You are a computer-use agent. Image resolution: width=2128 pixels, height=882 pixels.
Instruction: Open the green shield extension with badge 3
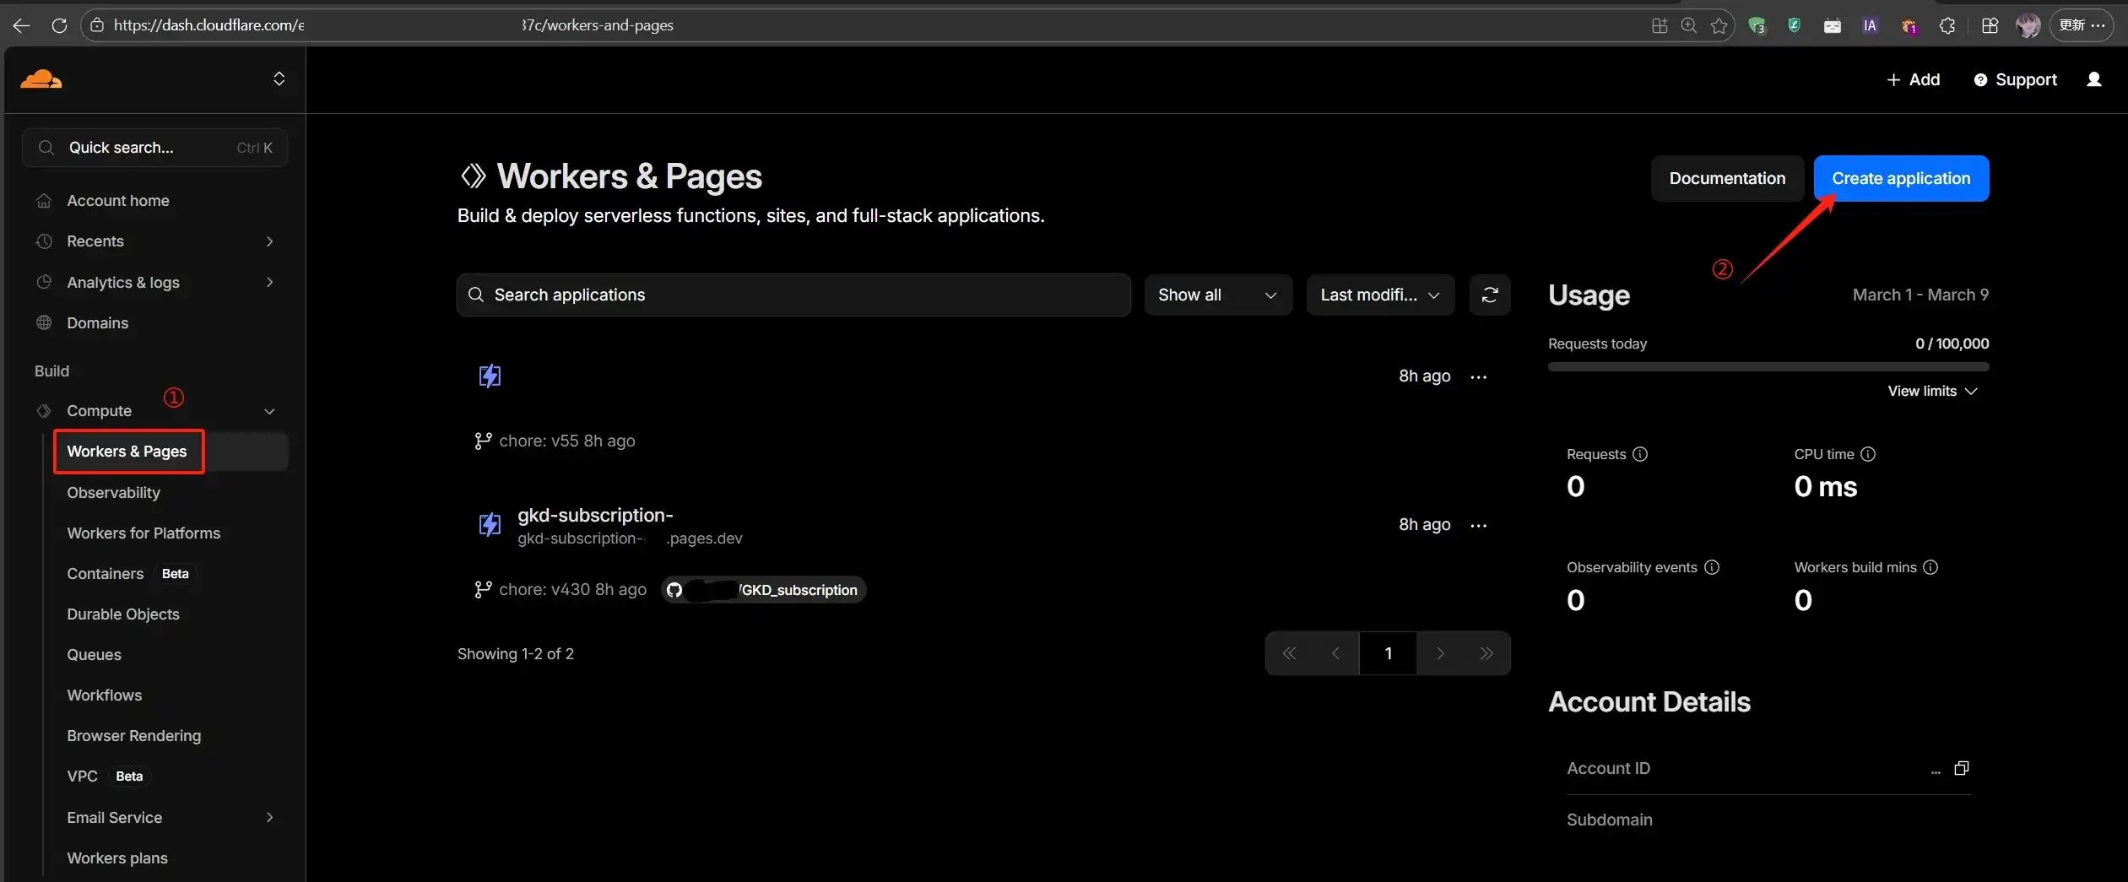1757,25
